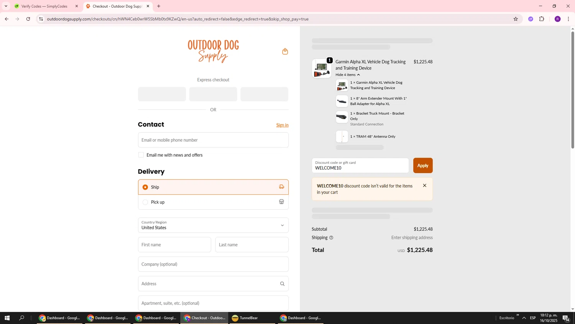Open the tab search dropdown arrow
The image size is (575, 324).
point(6,6)
